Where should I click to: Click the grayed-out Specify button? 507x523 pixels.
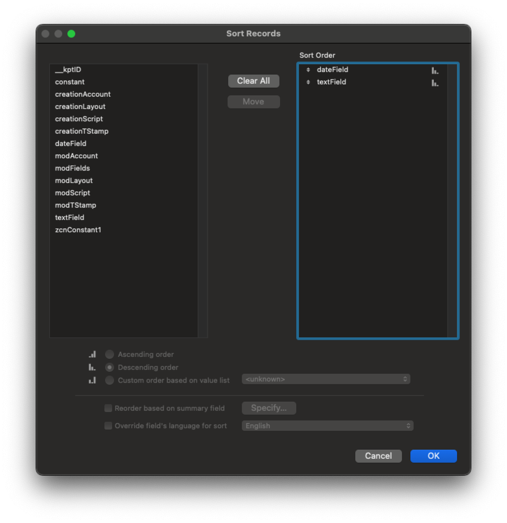269,408
